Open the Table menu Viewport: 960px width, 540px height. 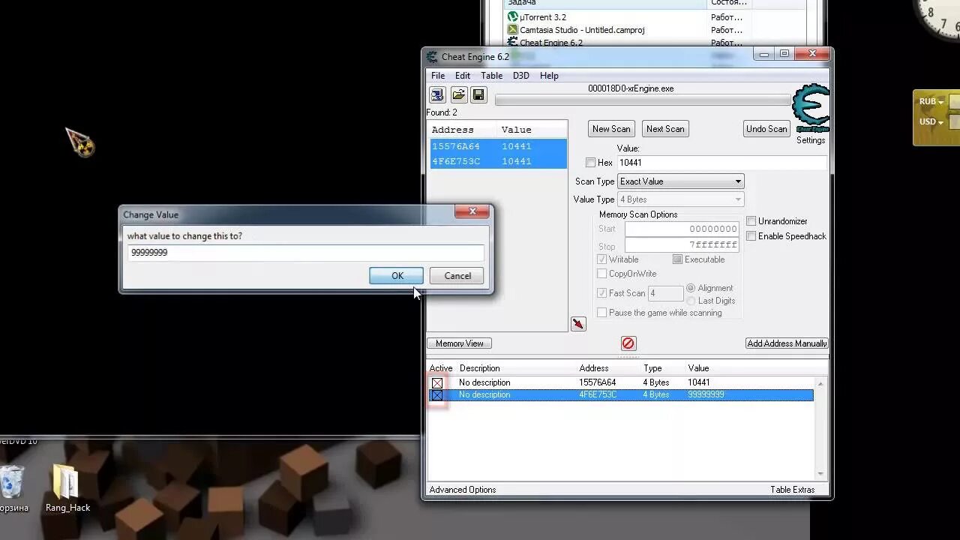coord(491,76)
